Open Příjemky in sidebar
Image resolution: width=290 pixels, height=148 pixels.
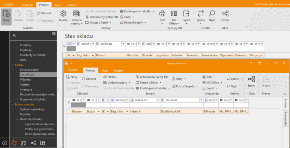[x=25, y=80]
